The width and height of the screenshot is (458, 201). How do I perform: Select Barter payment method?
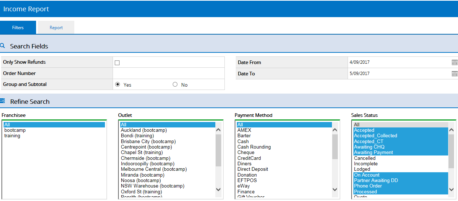[x=284, y=135]
